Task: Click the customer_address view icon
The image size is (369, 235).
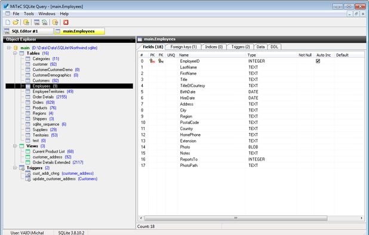Action: (x=28, y=157)
